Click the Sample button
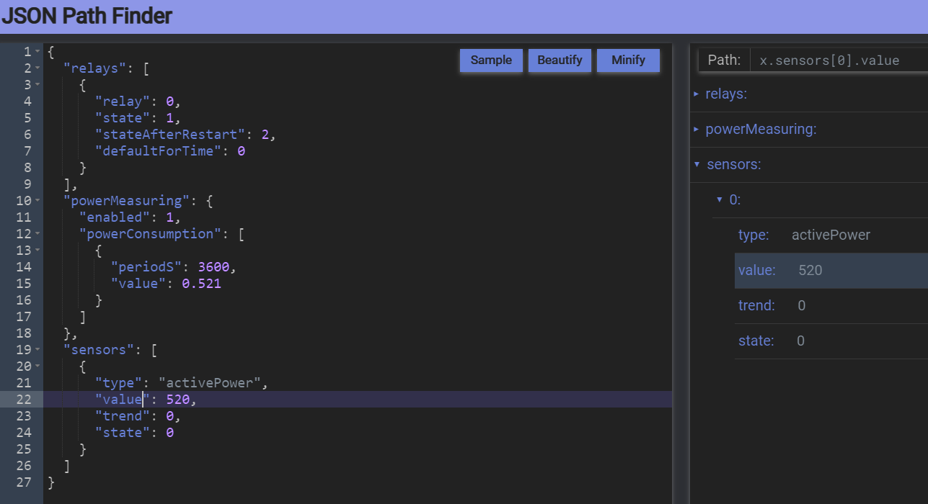Viewport: 928px width, 504px height. tap(491, 60)
